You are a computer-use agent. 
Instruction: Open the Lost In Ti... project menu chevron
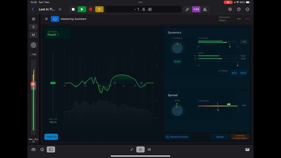coord(60,9)
